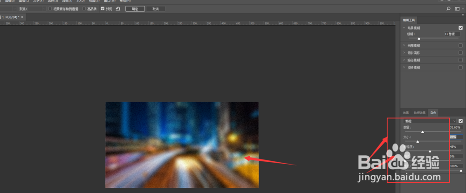Open the search magnifier icon

click(448, 9)
